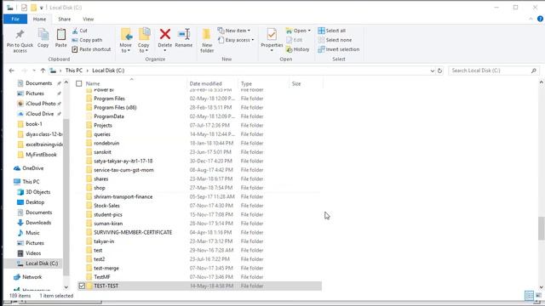Image resolution: width=545 pixels, height=306 pixels.
Task: Click the file list vertical scrollbar thumb
Action: click(542, 229)
